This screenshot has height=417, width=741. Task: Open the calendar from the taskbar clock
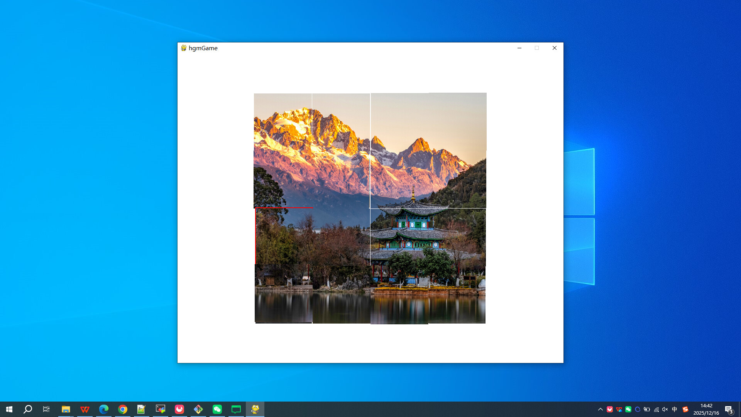click(706, 409)
